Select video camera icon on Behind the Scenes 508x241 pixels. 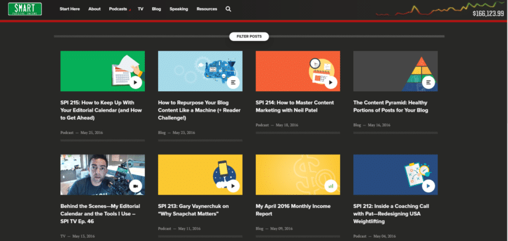coord(136,186)
